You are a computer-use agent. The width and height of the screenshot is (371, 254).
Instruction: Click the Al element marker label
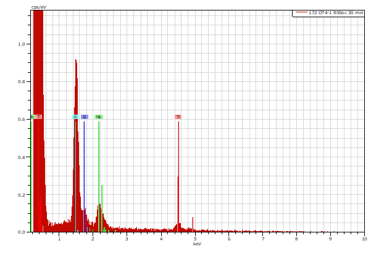(75, 117)
